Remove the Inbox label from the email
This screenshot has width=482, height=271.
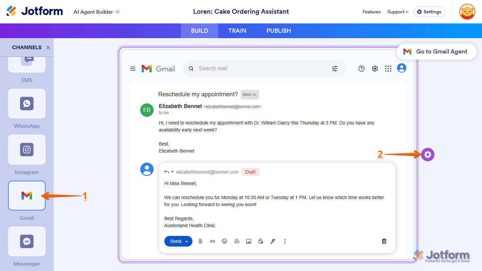pos(254,95)
